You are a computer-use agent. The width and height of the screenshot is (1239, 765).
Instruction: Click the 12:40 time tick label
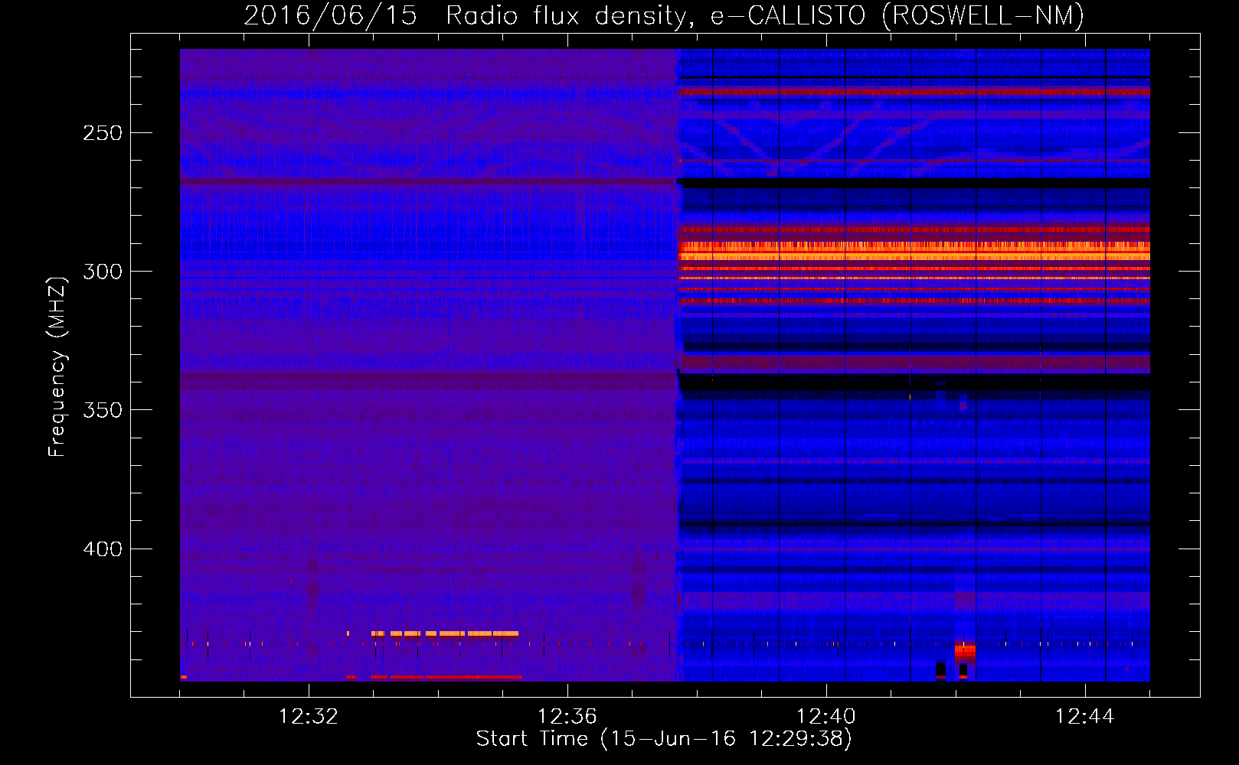pyautogui.click(x=826, y=716)
